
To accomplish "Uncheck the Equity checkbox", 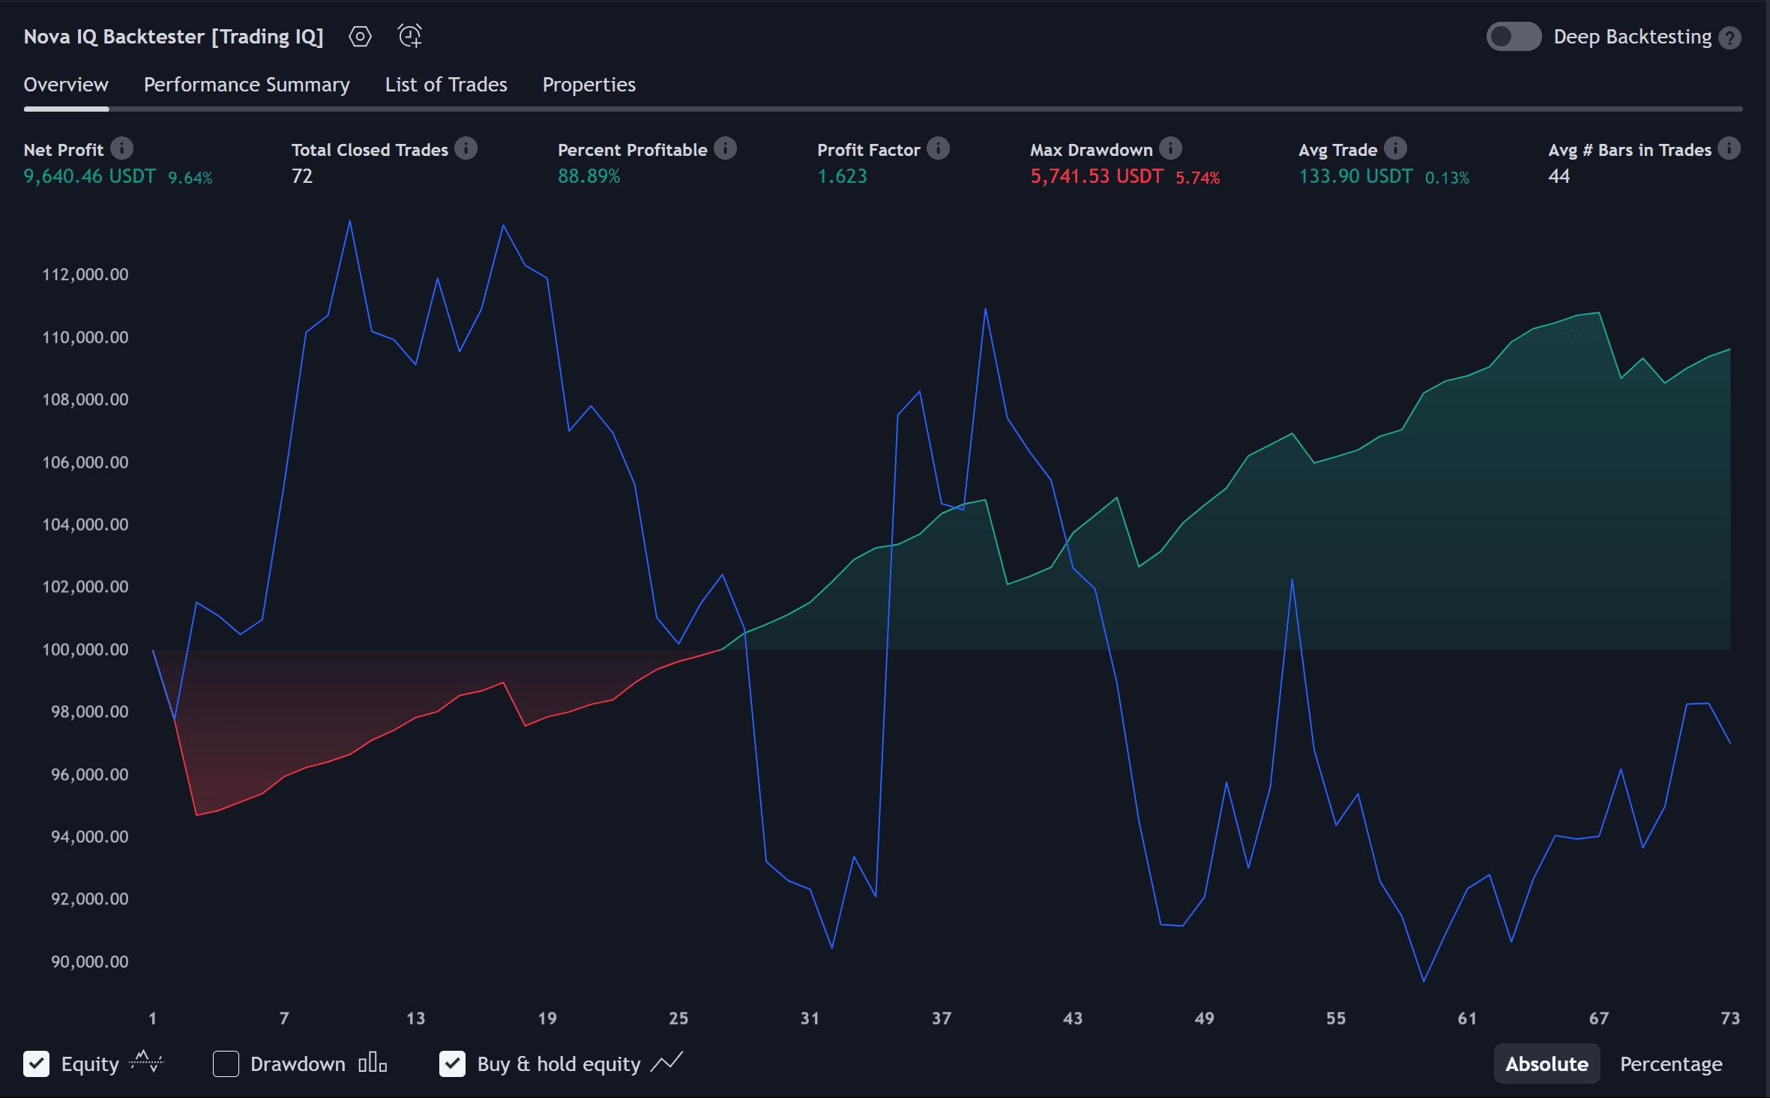I will click(x=37, y=1064).
